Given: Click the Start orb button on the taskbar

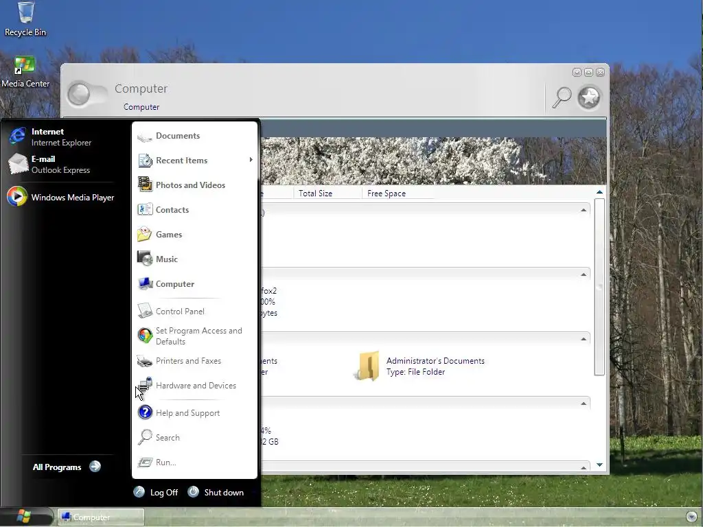Looking at the screenshot, I should pos(24,517).
